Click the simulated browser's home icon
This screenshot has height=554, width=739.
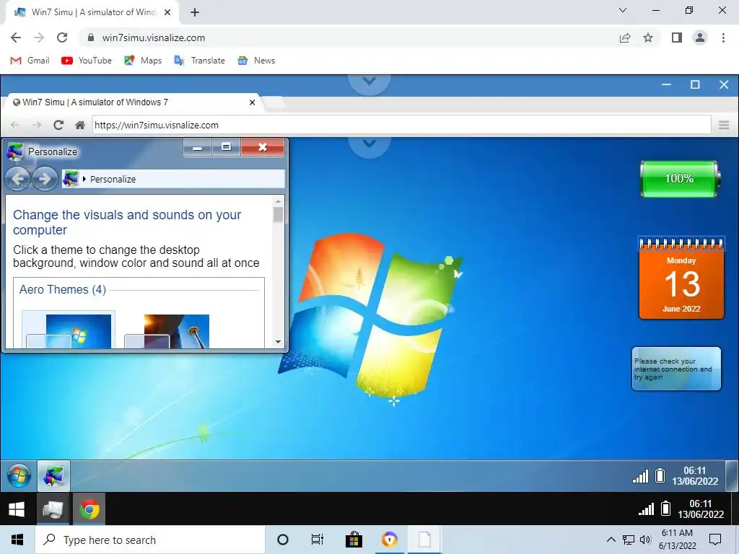(80, 125)
